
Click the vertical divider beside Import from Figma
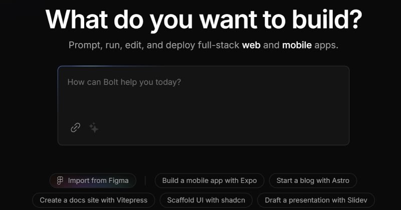(145, 180)
